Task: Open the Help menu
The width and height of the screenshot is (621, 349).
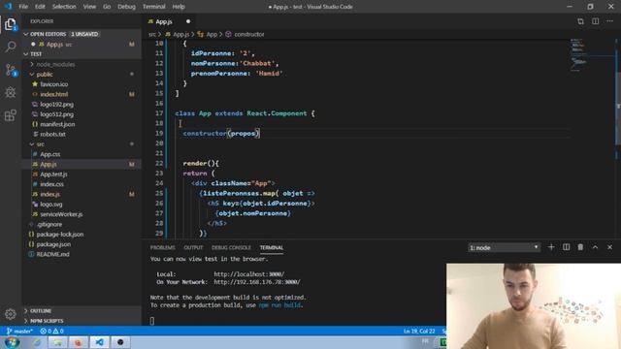Action: coord(179,7)
